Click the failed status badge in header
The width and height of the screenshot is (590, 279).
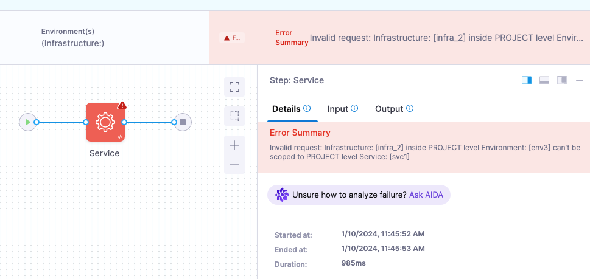coord(232,38)
